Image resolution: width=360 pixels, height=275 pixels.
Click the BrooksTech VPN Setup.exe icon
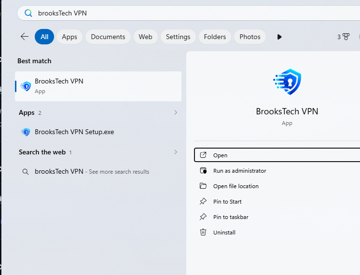26,132
